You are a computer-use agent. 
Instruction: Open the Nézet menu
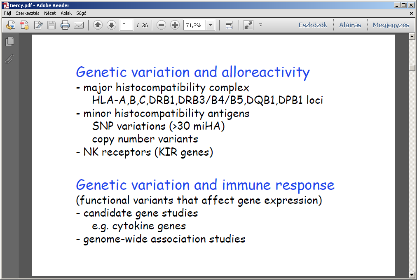pos(50,13)
